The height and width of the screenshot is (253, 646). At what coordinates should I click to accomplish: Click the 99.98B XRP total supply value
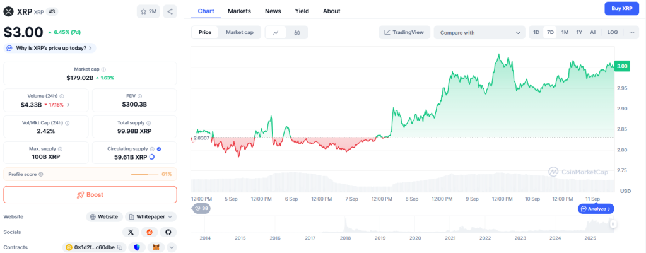click(x=134, y=131)
